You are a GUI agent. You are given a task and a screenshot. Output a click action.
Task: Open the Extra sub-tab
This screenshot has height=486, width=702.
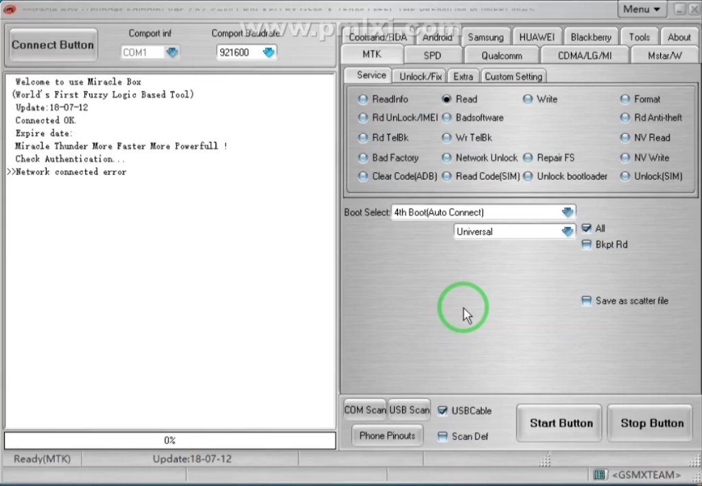tap(463, 77)
